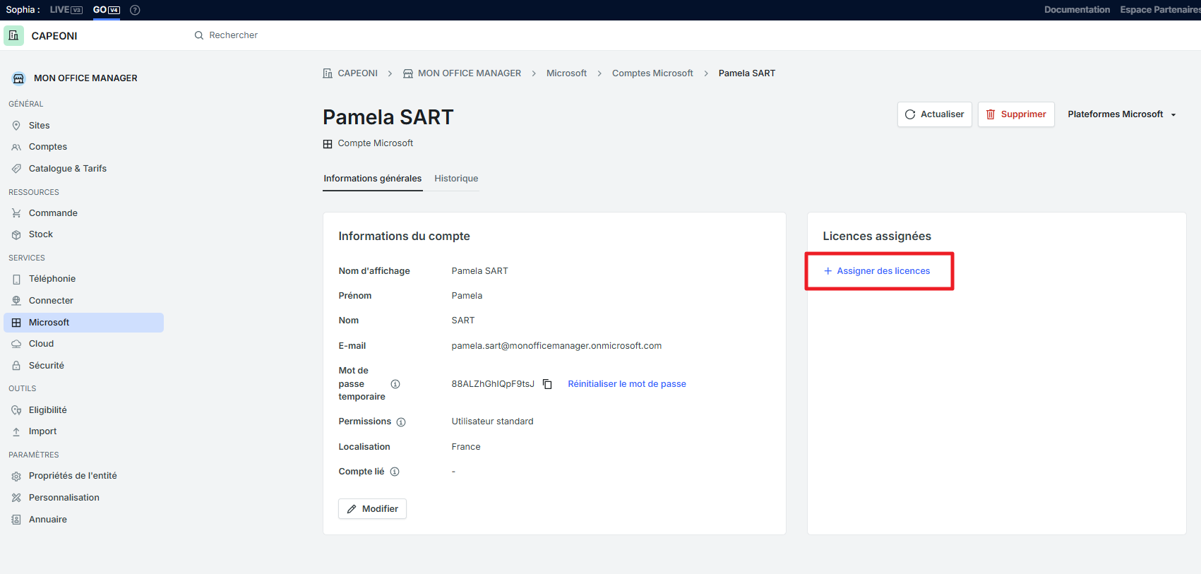Click the Catalogue & Tarifs tag icon
The width and height of the screenshot is (1201, 574).
click(16, 169)
